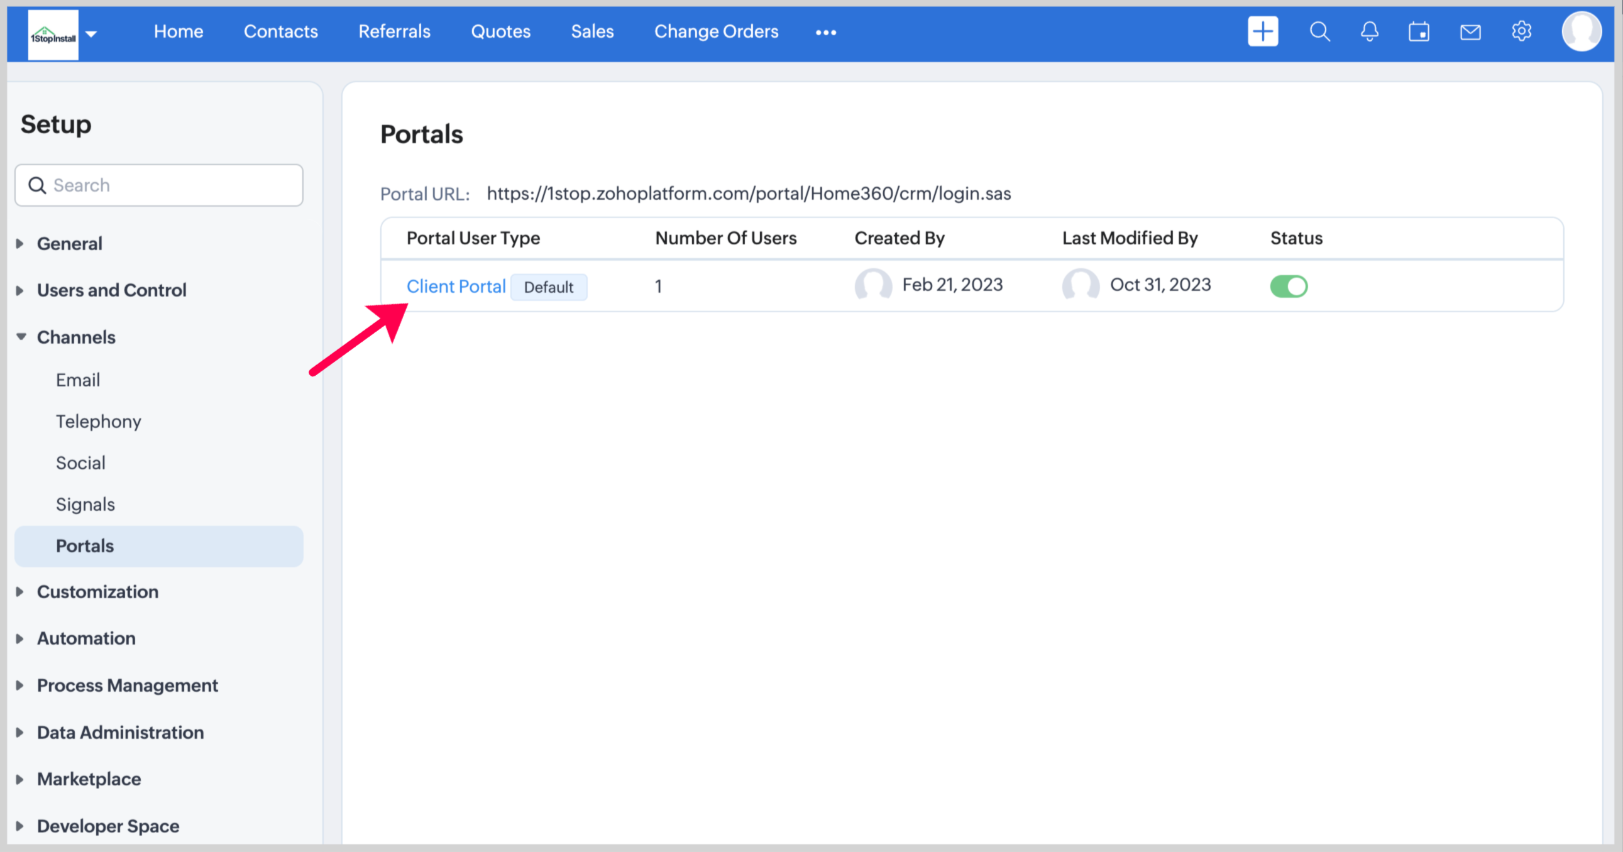
Task: Open the settings gear icon
Action: (x=1521, y=31)
